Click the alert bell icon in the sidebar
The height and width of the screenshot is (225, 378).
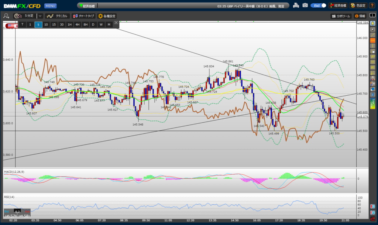pyautogui.click(x=372, y=23)
